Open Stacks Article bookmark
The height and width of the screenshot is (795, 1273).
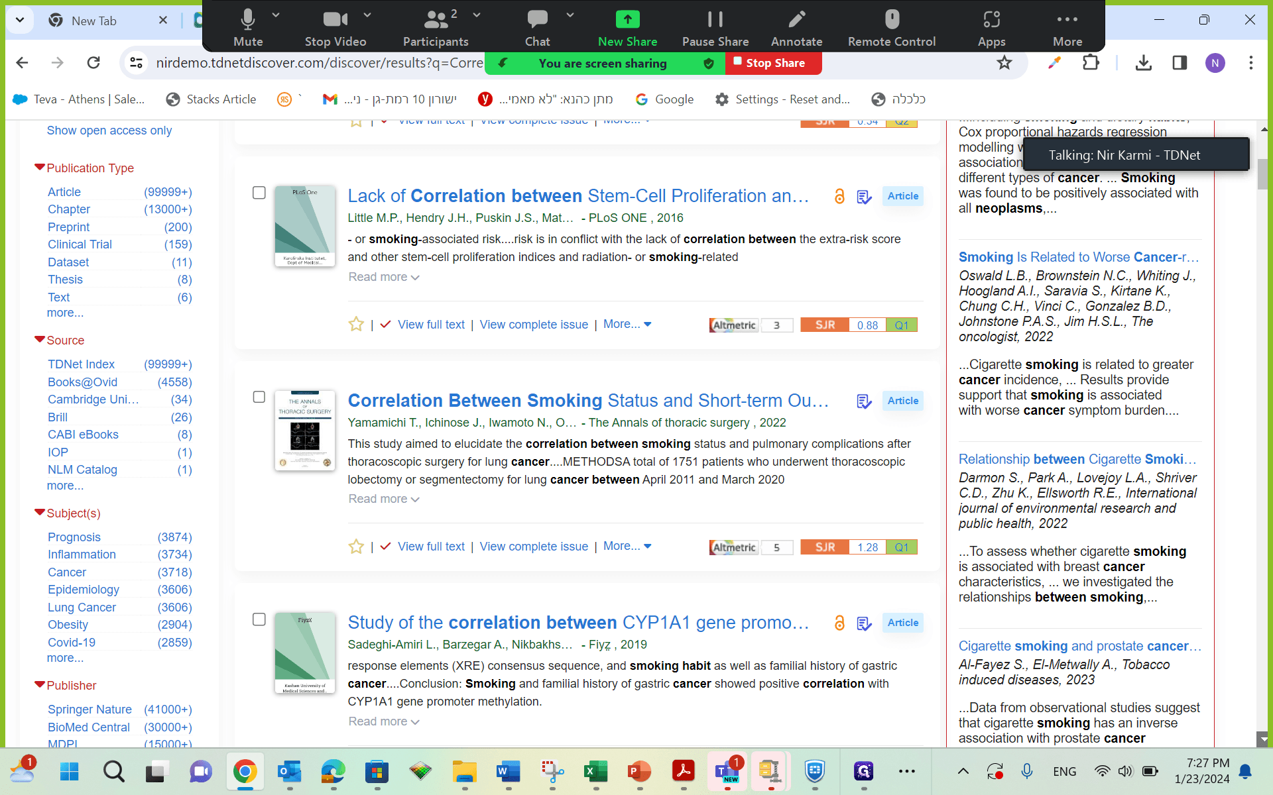[x=211, y=99]
